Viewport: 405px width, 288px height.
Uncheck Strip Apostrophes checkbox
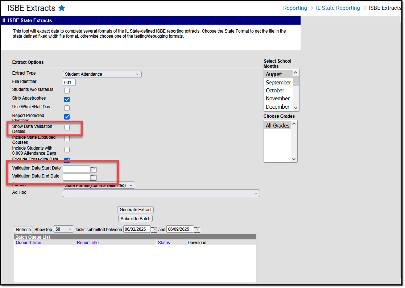(x=67, y=99)
